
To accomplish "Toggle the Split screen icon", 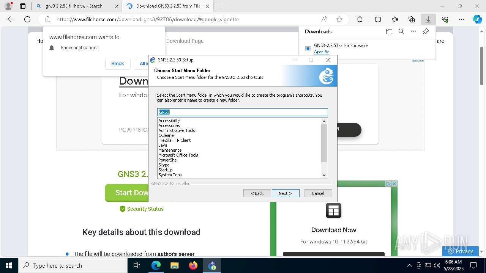I will pyautogui.click(x=378, y=19).
